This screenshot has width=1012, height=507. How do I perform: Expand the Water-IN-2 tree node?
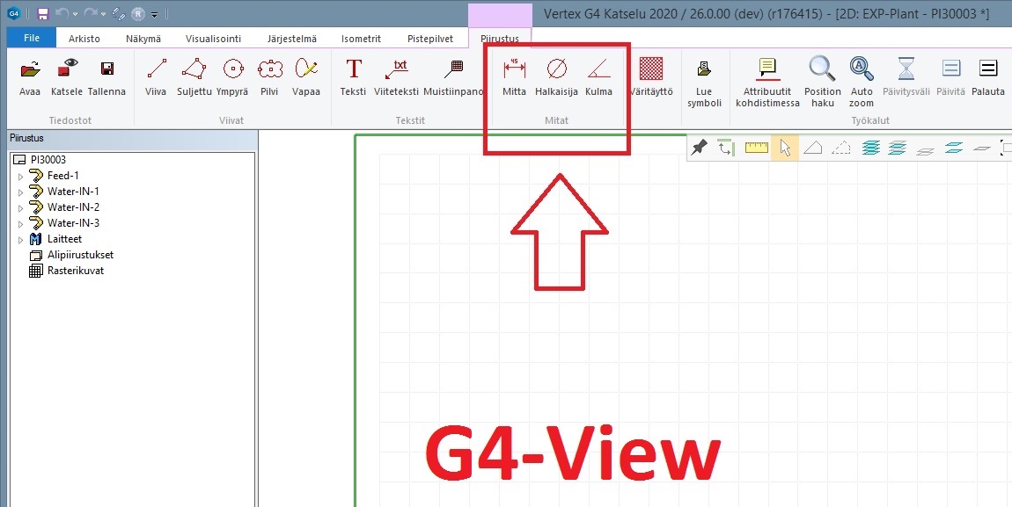click(x=20, y=208)
